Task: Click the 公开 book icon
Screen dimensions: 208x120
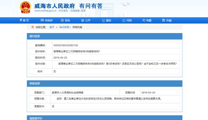Action: pos(83,20)
